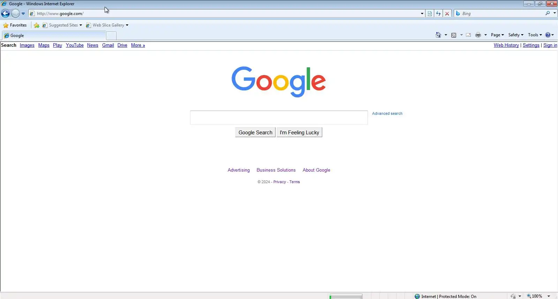The image size is (558, 299).
Task: Click the red Stop loading icon
Action: click(x=447, y=14)
